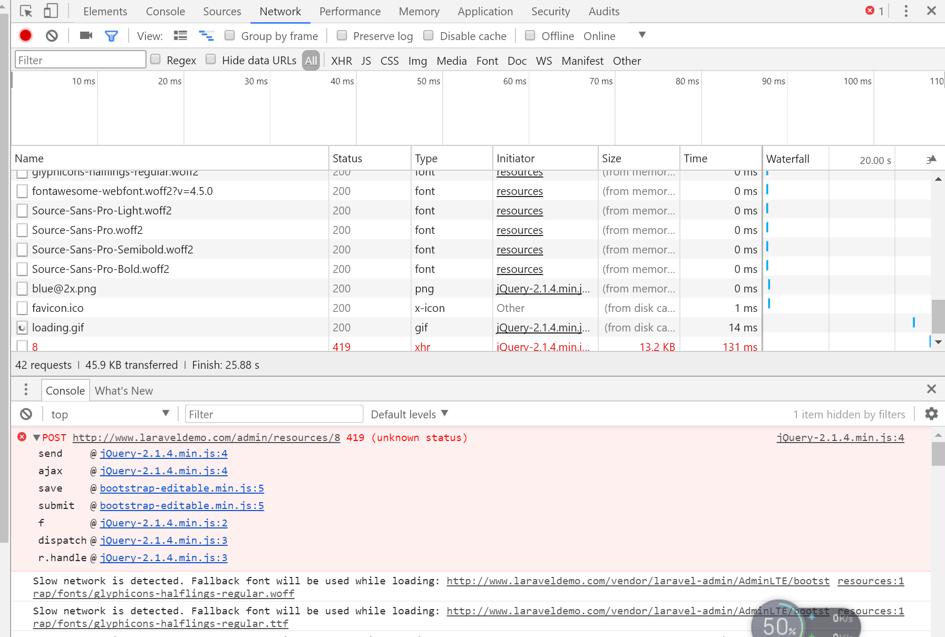Image resolution: width=945 pixels, height=637 pixels.
Task: Open the network filter funnel icon
Action: point(111,35)
